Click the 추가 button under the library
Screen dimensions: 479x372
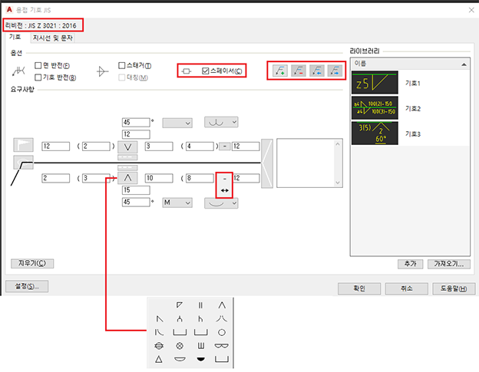pos(410,264)
